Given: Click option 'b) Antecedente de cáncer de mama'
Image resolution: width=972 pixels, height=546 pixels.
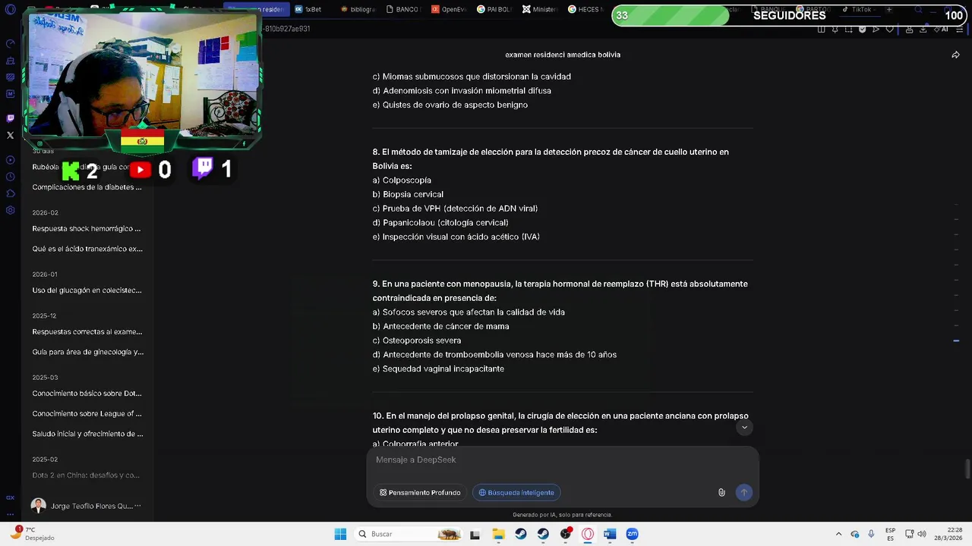Looking at the screenshot, I should click(440, 327).
